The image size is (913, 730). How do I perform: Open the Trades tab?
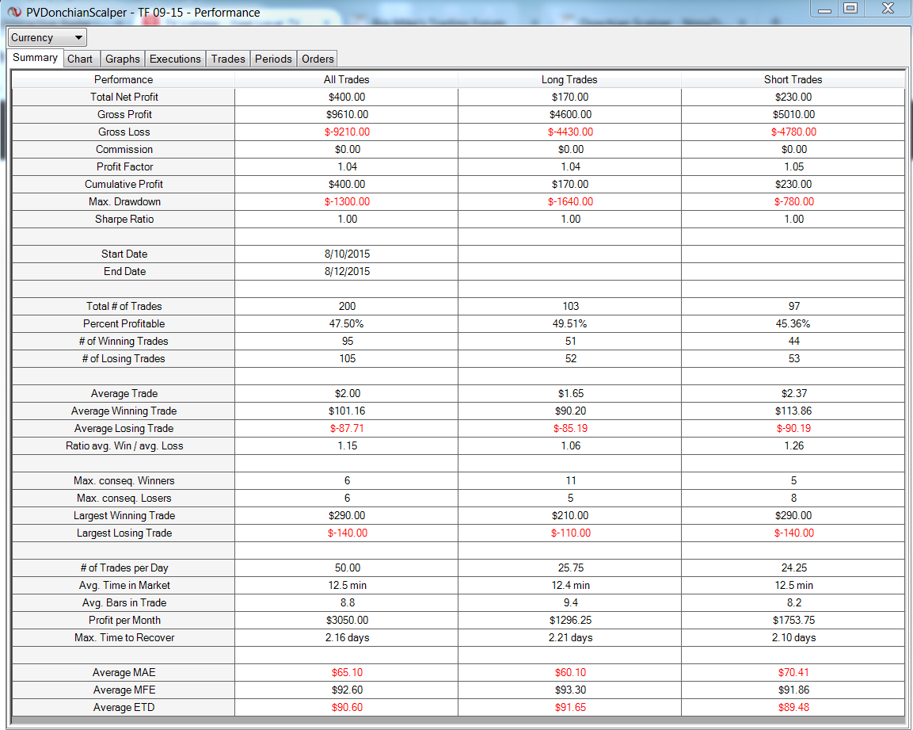point(228,59)
